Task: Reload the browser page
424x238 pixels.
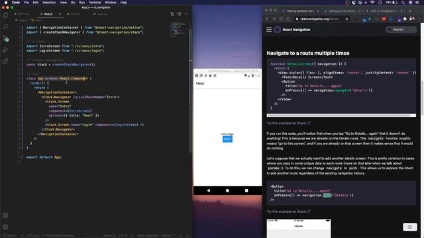Action: (281, 19)
